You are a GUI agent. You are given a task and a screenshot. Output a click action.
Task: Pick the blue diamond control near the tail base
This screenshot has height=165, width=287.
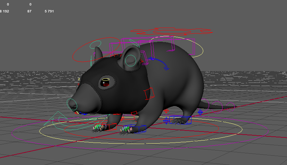(x=200, y=112)
